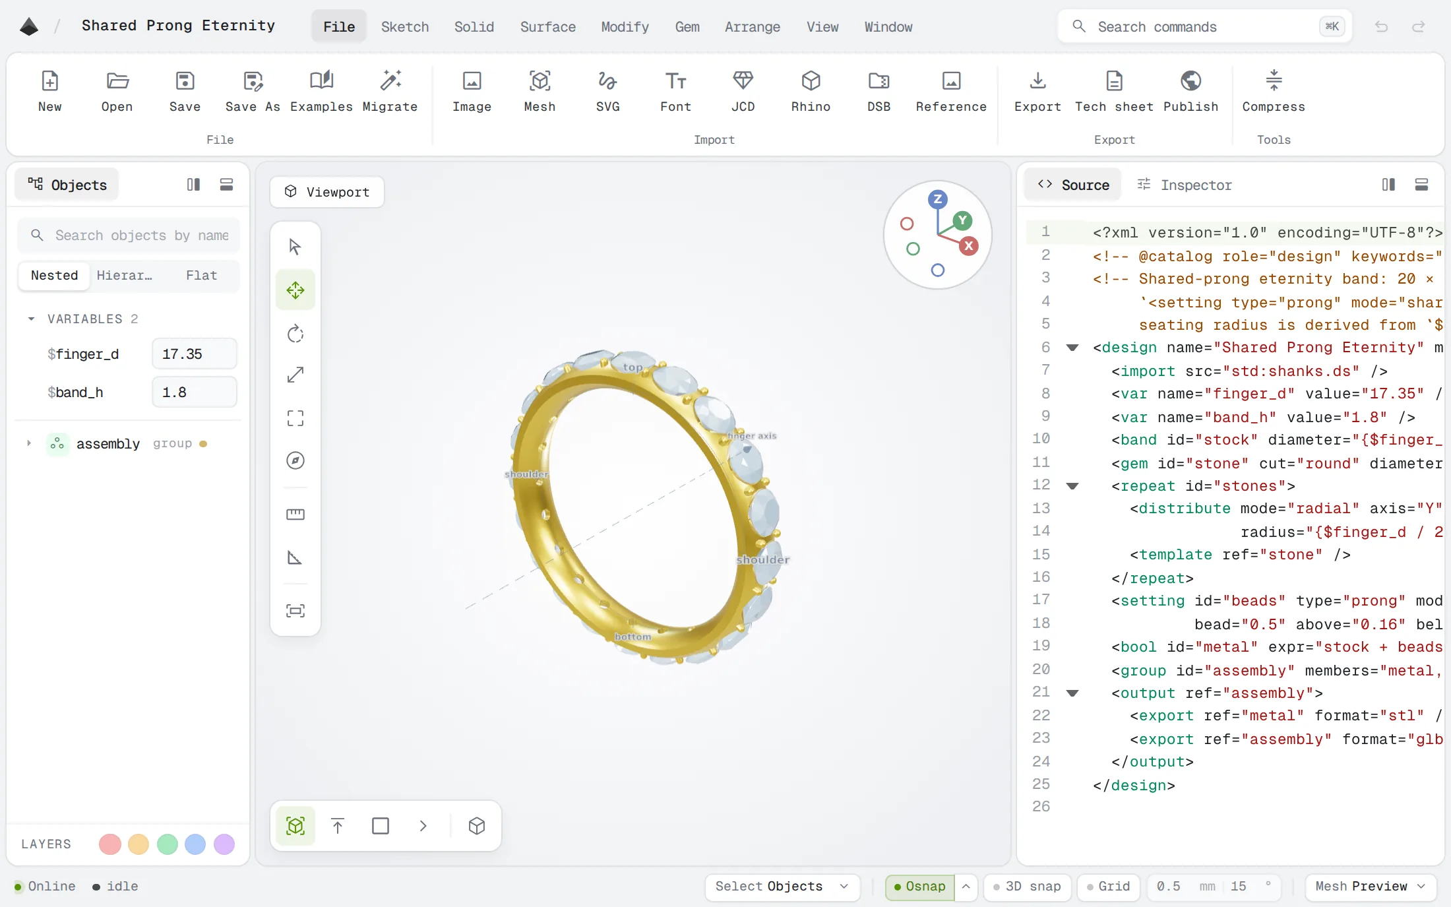Import a Rhino file

[x=811, y=92]
